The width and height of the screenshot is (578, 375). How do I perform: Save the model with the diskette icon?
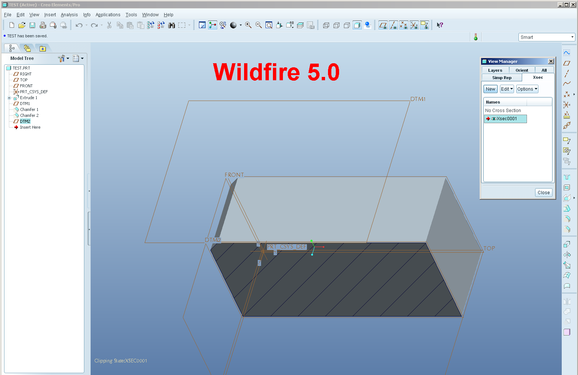[32, 25]
